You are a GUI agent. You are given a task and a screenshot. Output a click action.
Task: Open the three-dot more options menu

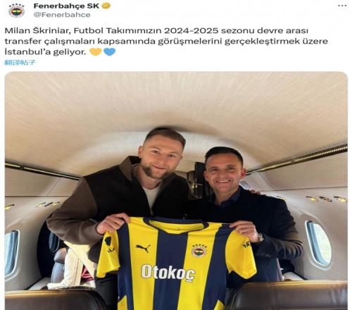342,6
